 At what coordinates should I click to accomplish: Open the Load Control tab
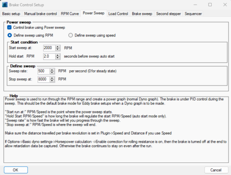118,14
